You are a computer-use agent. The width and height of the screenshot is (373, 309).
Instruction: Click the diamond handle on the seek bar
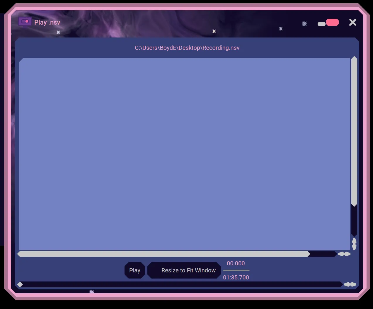click(20, 284)
